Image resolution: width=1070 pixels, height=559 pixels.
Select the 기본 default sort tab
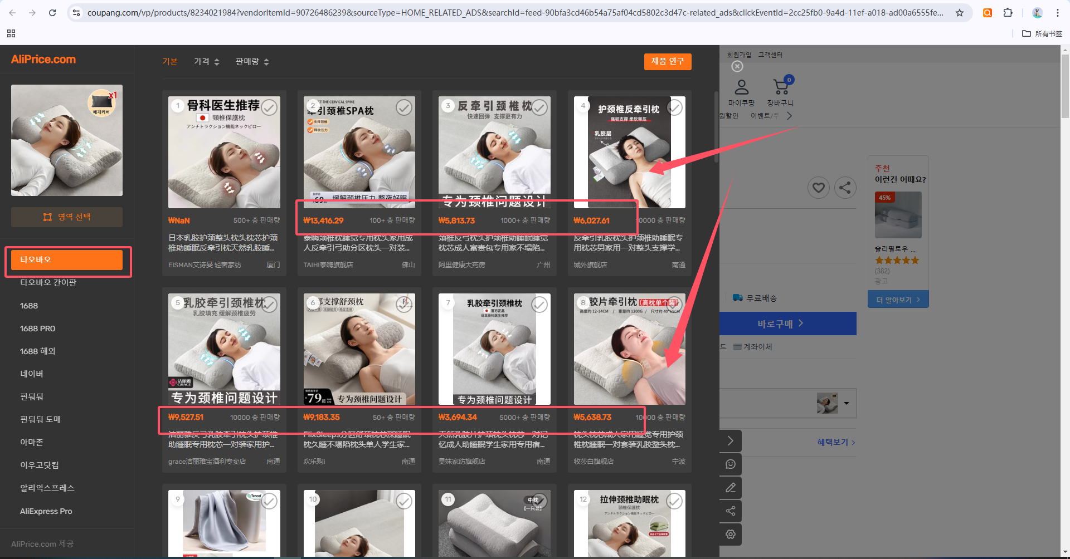pyautogui.click(x=169, y=61)
